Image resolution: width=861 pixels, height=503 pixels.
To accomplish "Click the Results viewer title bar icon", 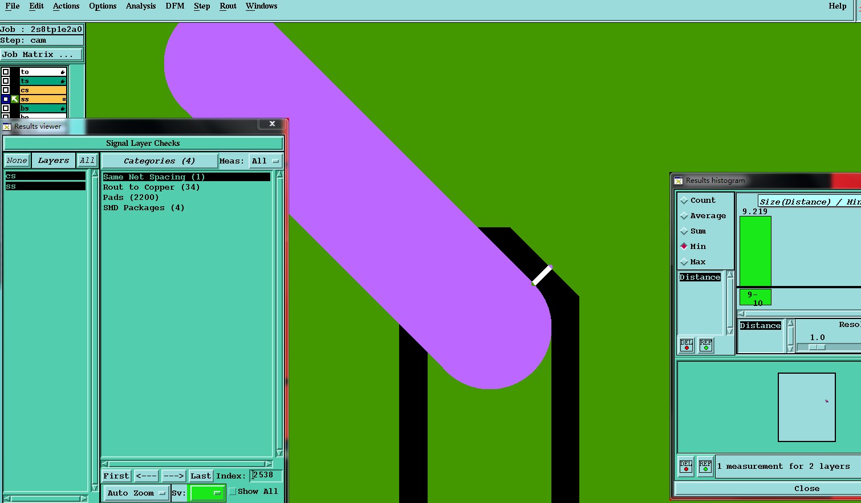I will 7,126.
